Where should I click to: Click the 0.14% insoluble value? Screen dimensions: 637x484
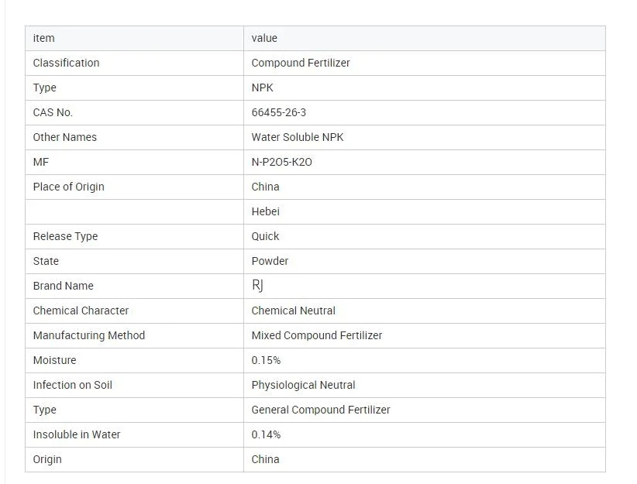(266, 434)
